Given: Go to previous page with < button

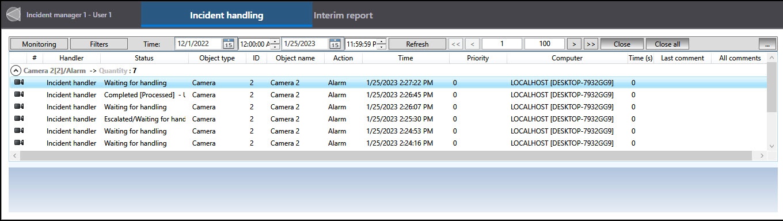Looking at the screenshot, I should [473, 44].
